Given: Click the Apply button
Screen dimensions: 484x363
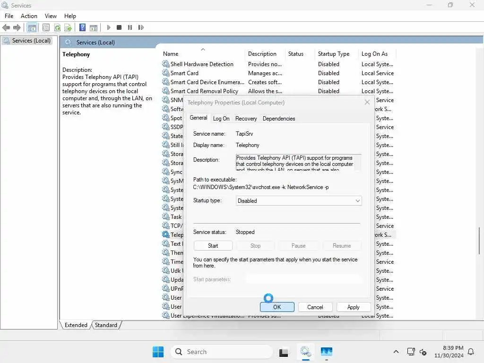Looking at the screenshot, I should [x=354, y=307].
